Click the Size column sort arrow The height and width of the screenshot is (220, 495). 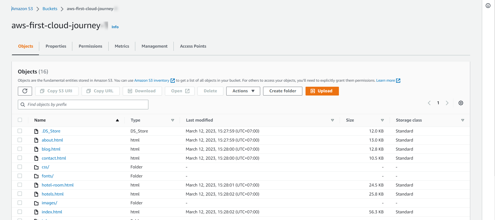[x=382, y=120]
